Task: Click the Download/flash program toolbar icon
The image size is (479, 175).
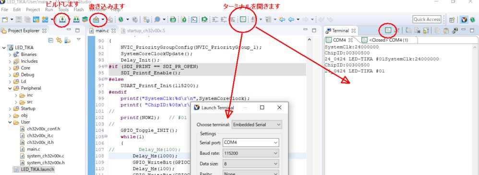Action: (x=96, y=20)
